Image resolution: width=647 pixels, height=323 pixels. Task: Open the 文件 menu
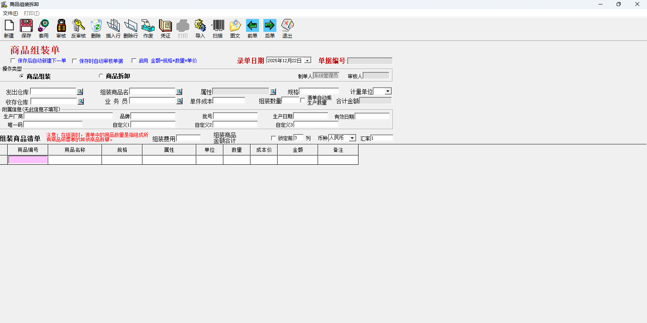(x=10, y=13)
